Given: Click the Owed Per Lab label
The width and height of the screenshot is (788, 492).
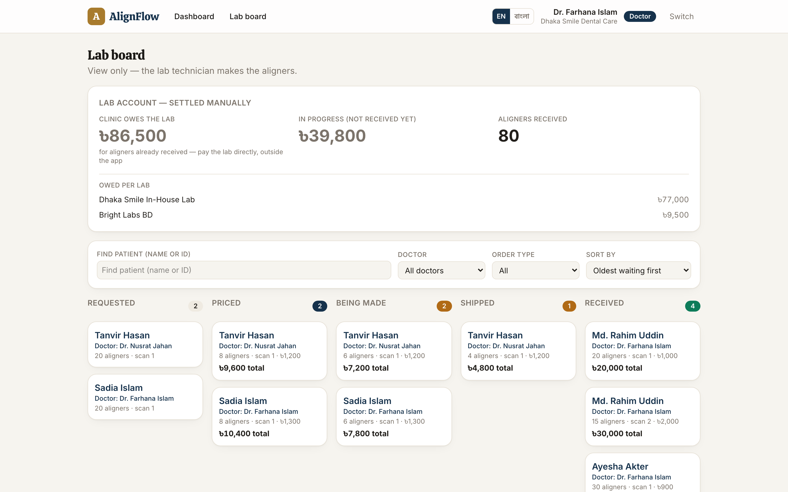Looking at the screenshot, I should point(124,185).
